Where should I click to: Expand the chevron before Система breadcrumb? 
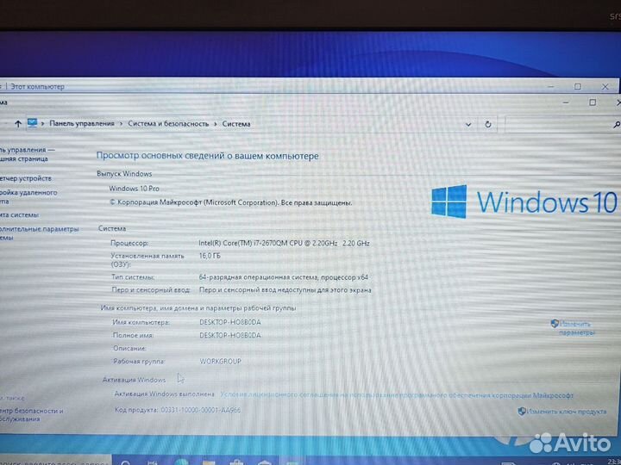216,124
